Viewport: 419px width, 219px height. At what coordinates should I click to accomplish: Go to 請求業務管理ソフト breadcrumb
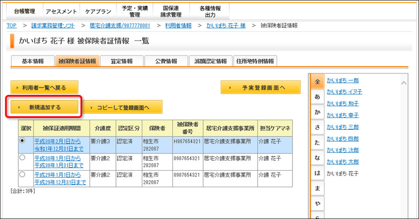53,26
